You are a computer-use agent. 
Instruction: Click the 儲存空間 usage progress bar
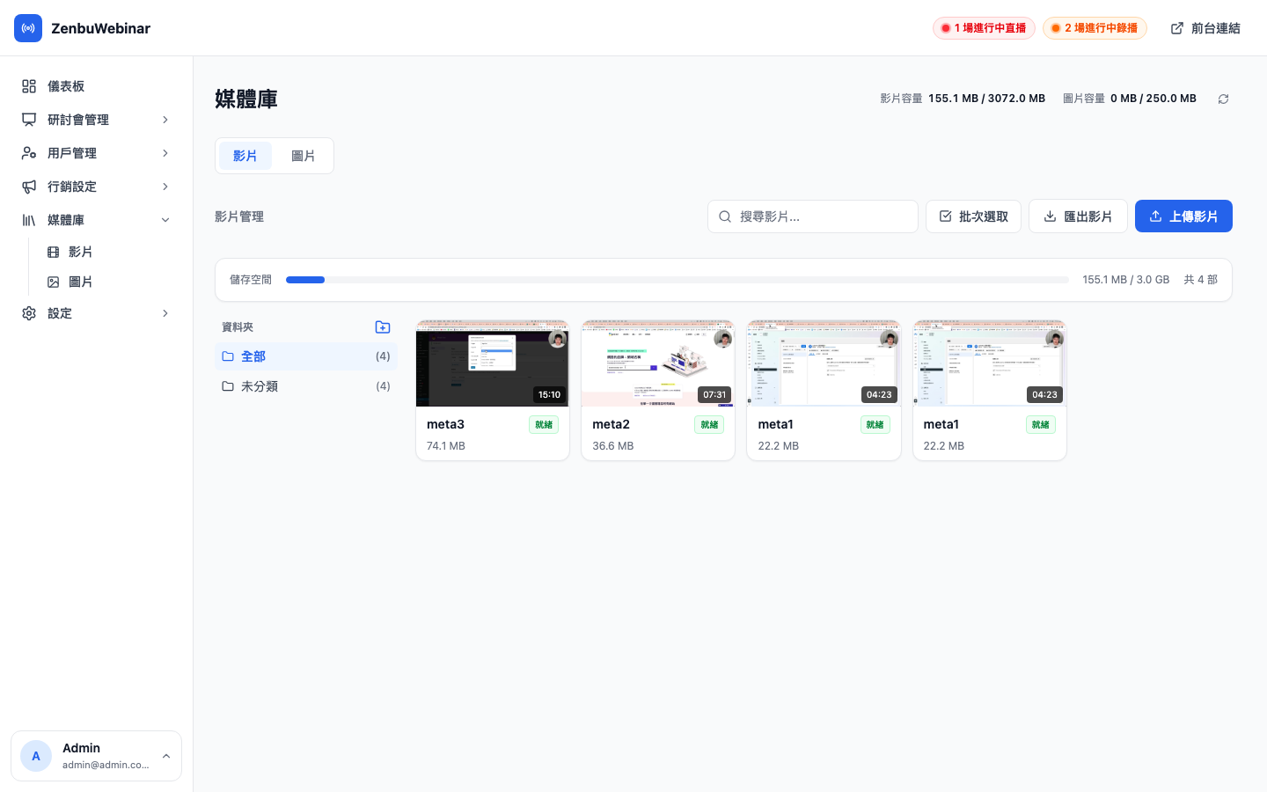pos(677,280)
